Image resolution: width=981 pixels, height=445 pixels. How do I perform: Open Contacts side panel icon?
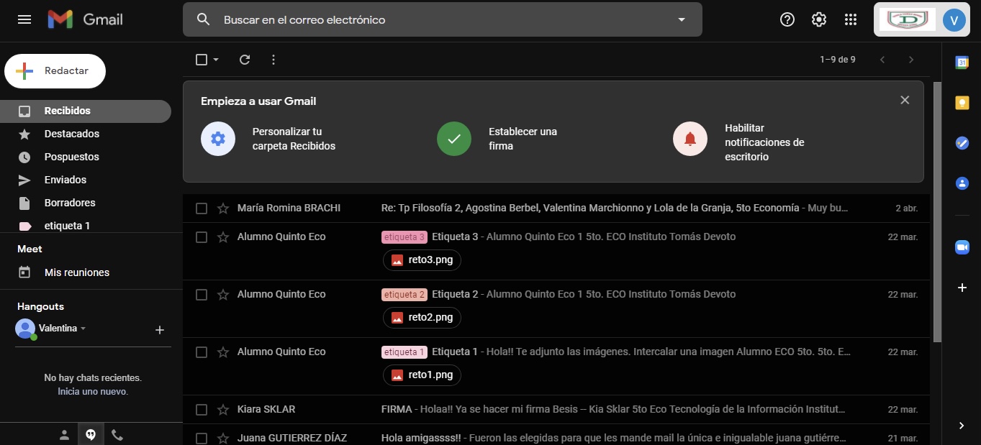click(962, 183)
